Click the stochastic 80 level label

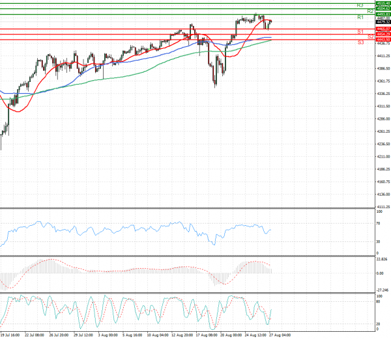point(378,302)
